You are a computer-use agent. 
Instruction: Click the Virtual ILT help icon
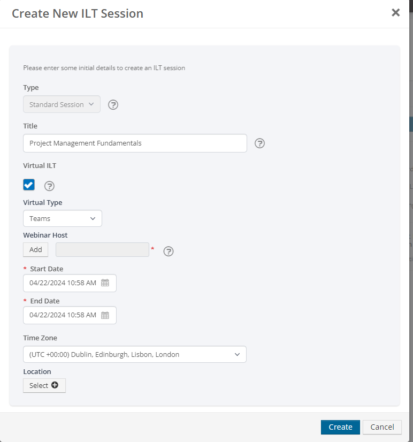[49, 186]
